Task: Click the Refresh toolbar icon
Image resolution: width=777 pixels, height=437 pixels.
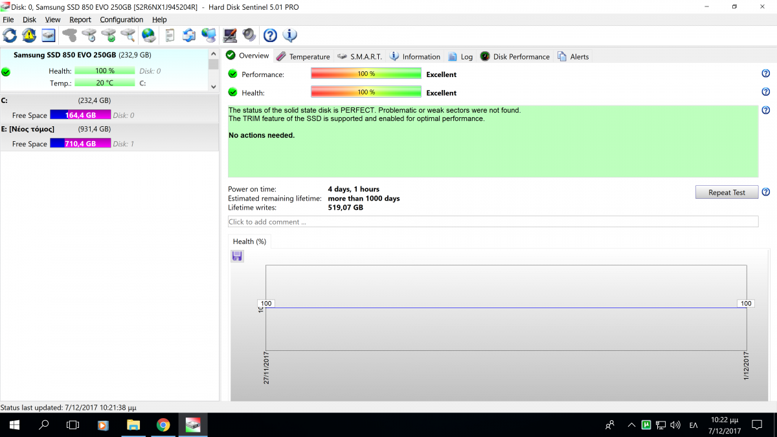Action: [10, 35]
